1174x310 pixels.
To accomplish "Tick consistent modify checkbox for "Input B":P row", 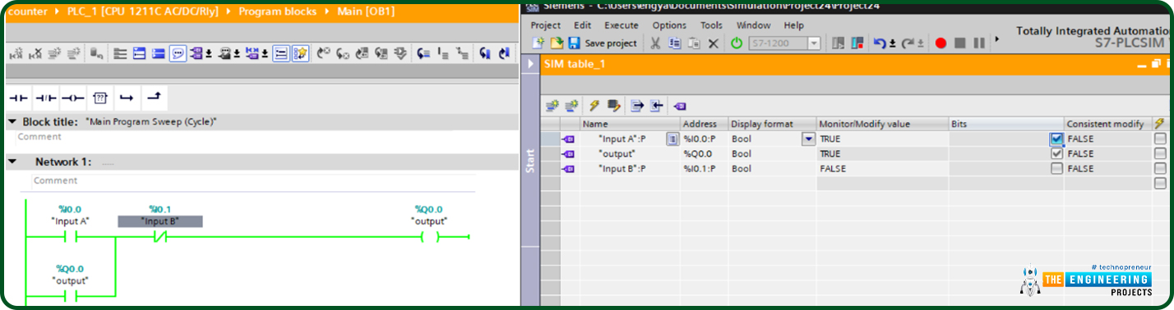I will (1160, 168).
